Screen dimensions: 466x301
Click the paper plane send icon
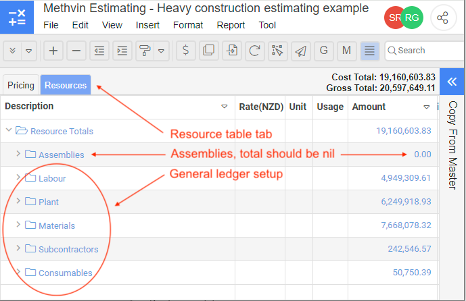301,51
